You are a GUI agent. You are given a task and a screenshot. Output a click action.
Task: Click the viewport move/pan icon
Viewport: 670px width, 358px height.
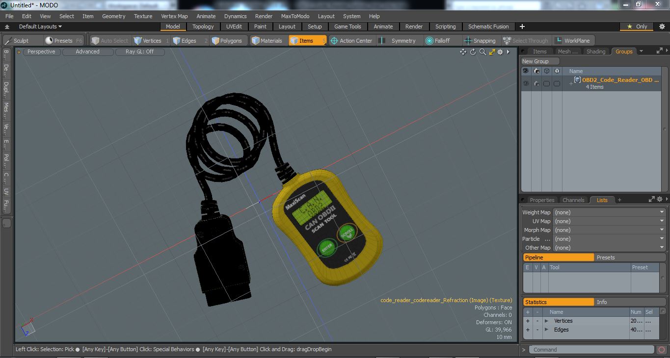pyautogui.click(x=463, y=52)
